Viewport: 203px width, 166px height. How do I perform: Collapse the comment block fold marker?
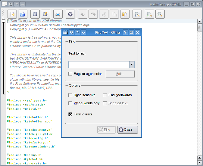click(4, 21)
